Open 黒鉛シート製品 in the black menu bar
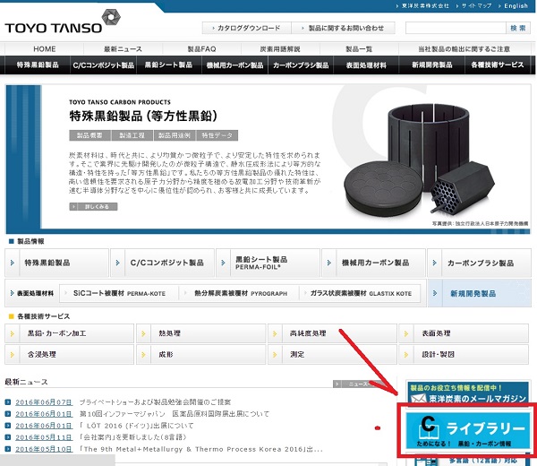This screenshot has height=466, width=537. (168, 65)
